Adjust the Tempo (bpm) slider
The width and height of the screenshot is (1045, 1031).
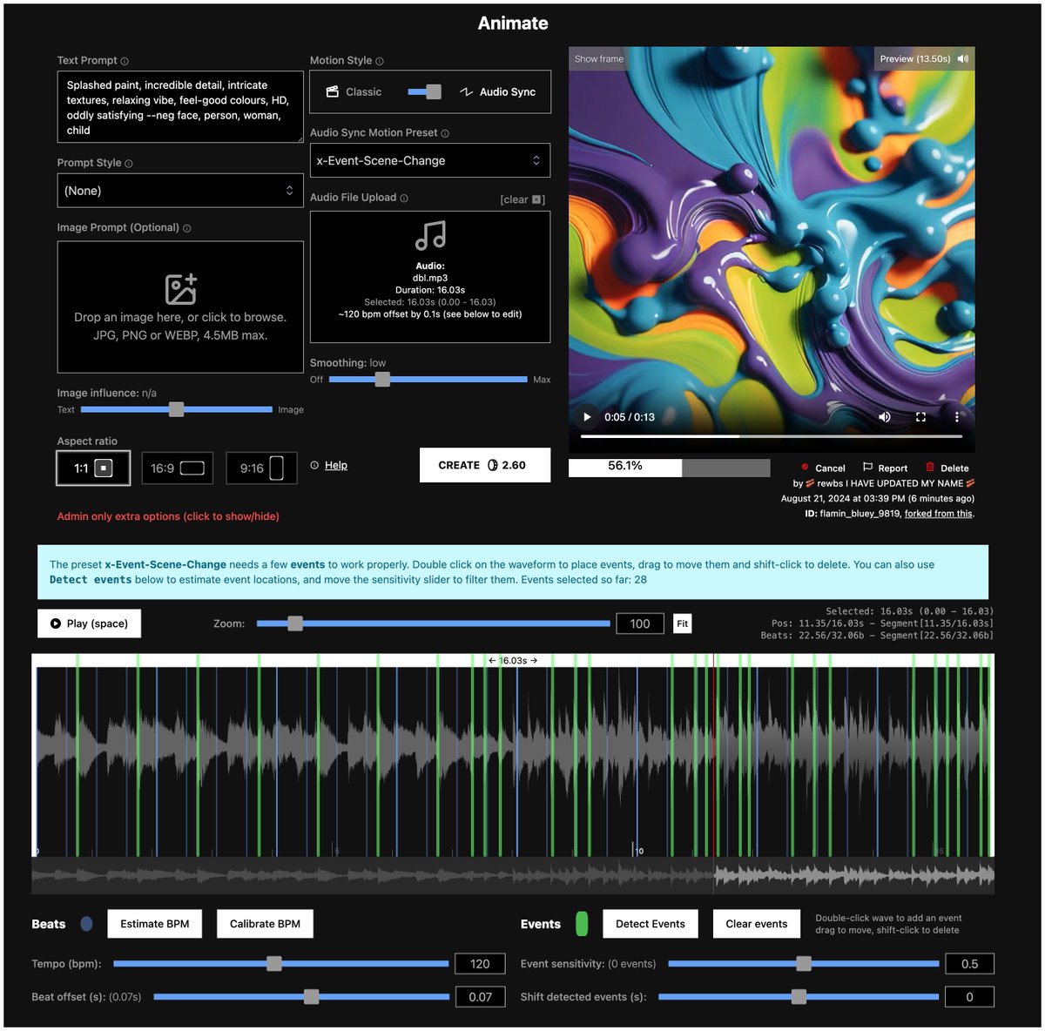tap(280, 963)
